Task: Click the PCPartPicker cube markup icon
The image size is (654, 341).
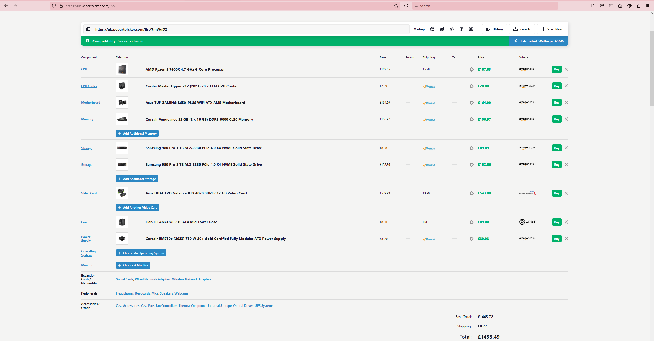Action: point(432,29)
